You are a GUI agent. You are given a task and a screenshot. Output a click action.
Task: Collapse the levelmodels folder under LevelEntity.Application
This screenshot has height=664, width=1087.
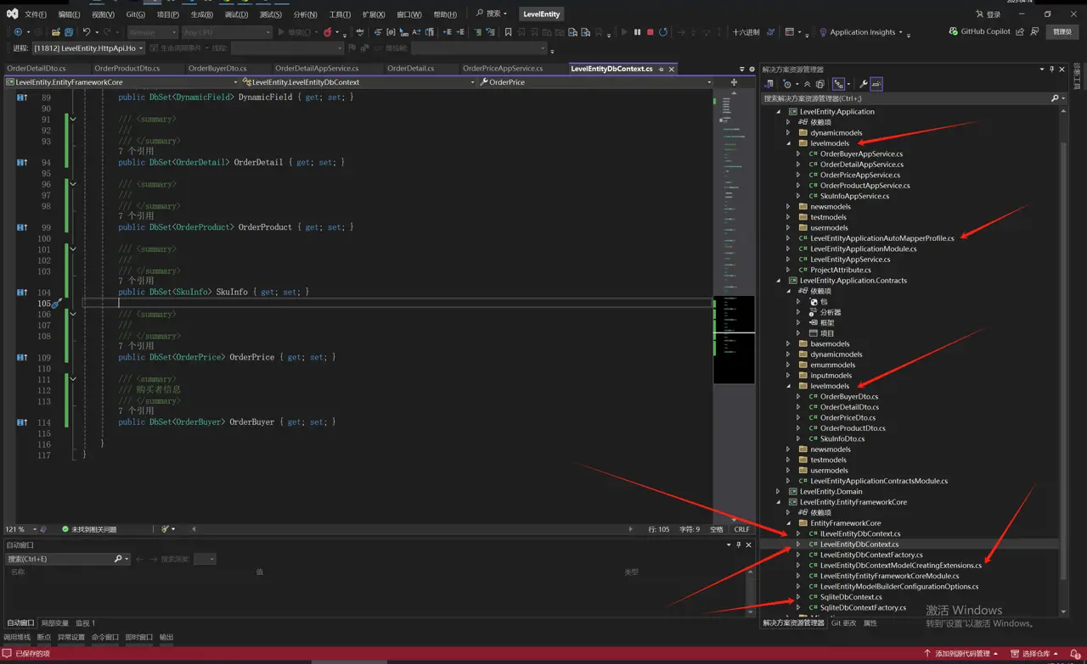click(789, 143)
